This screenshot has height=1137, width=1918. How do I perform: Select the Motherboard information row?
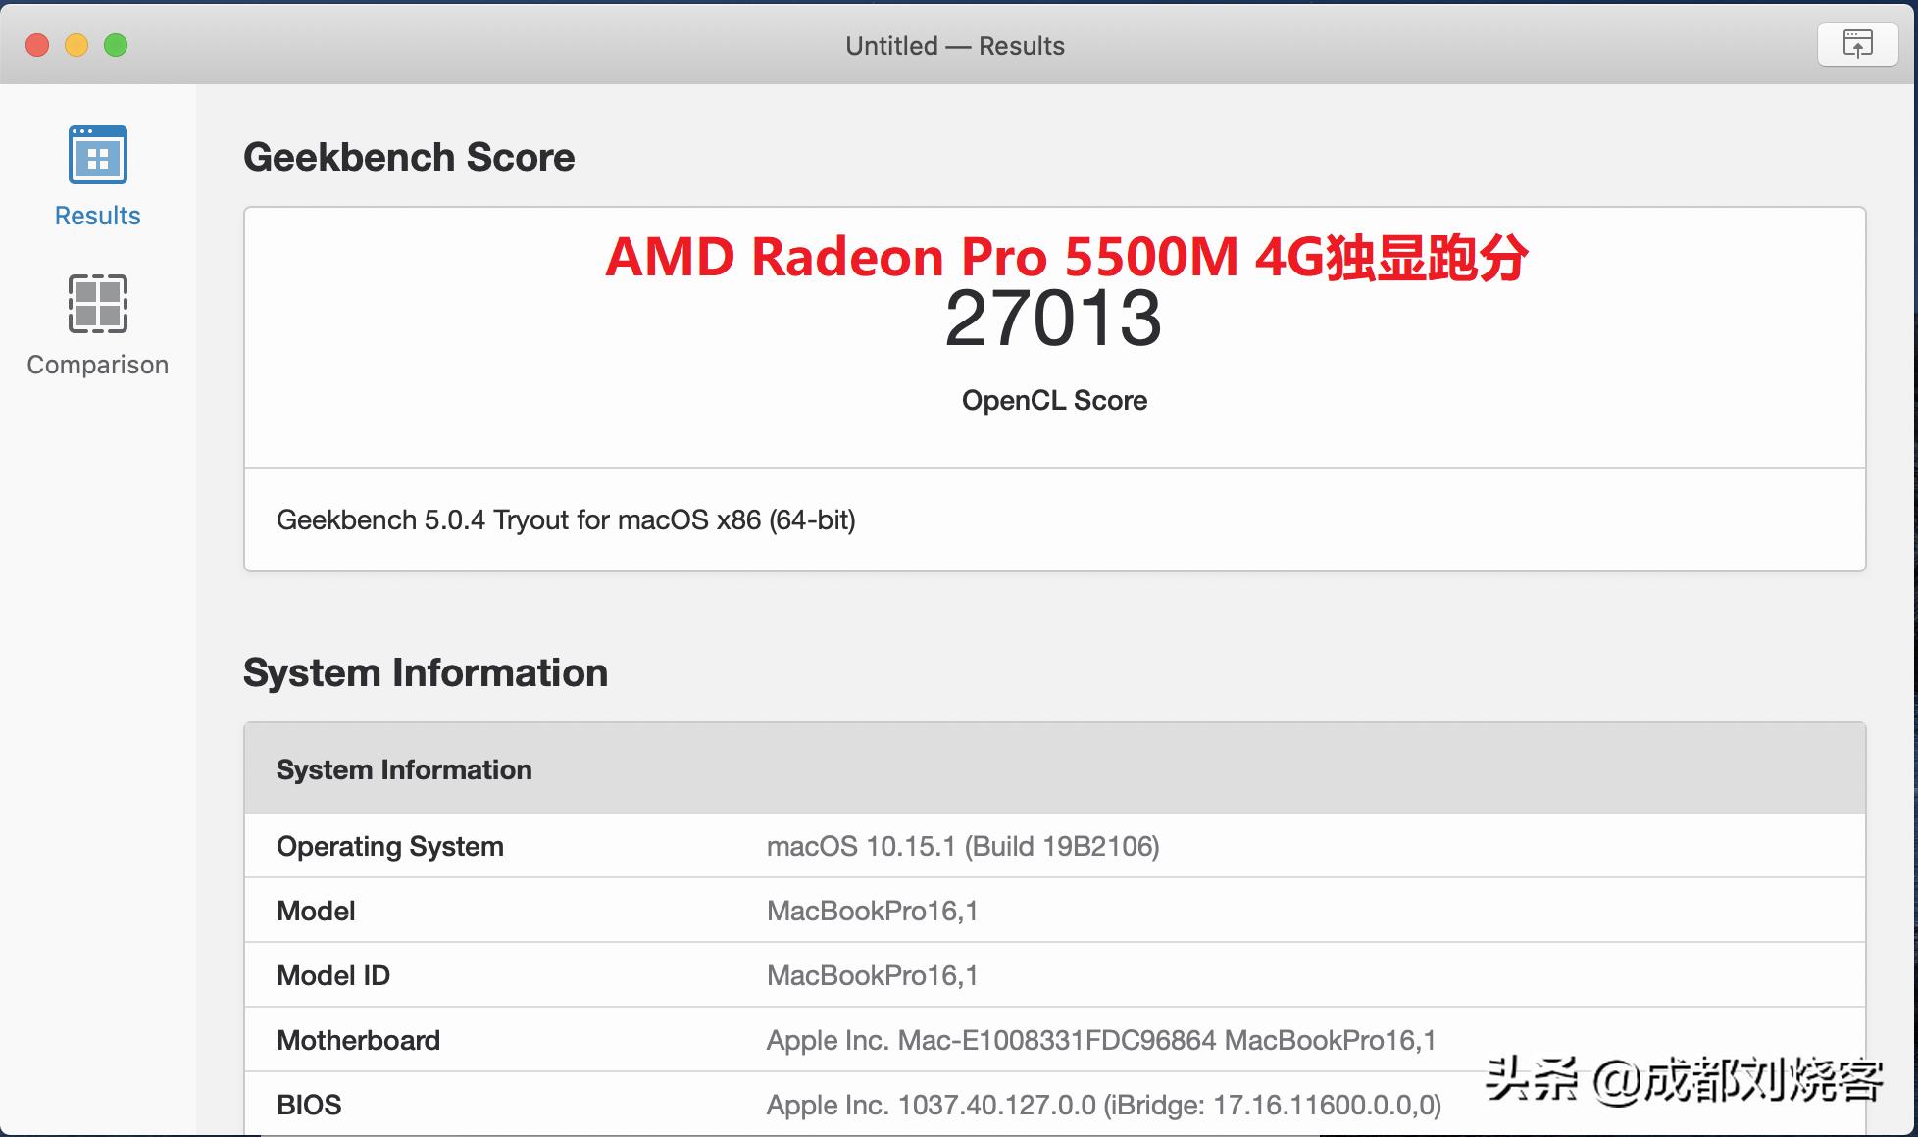click(359, 1040)
